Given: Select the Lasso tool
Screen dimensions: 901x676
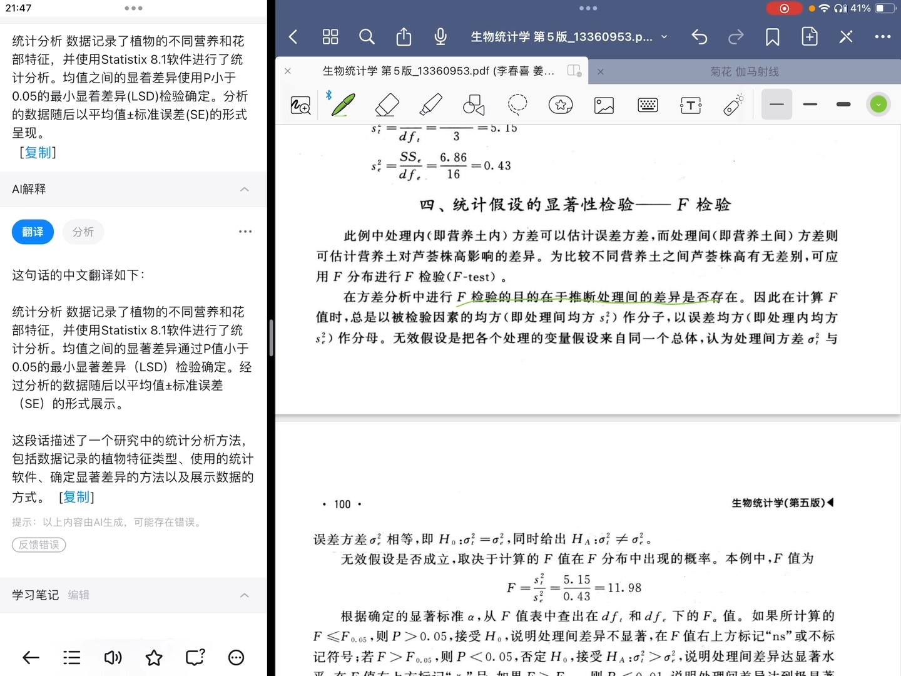Looking at the screenshot, I should coord(517,105).
